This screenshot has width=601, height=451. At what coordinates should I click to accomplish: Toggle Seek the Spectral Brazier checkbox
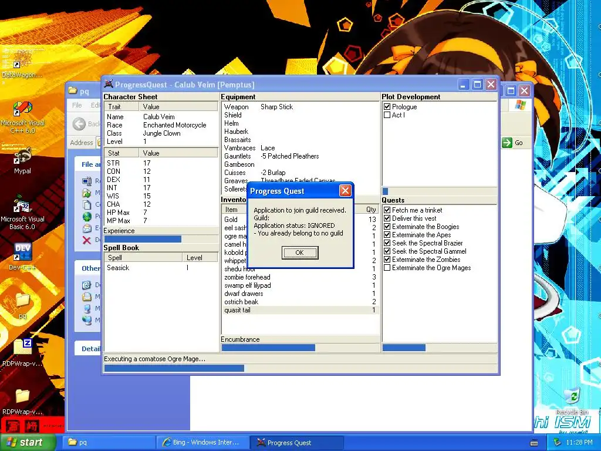click(x=387, y=243)
